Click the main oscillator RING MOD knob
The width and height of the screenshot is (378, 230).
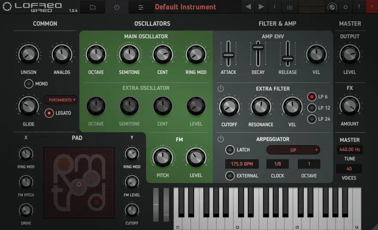point(196,54)
